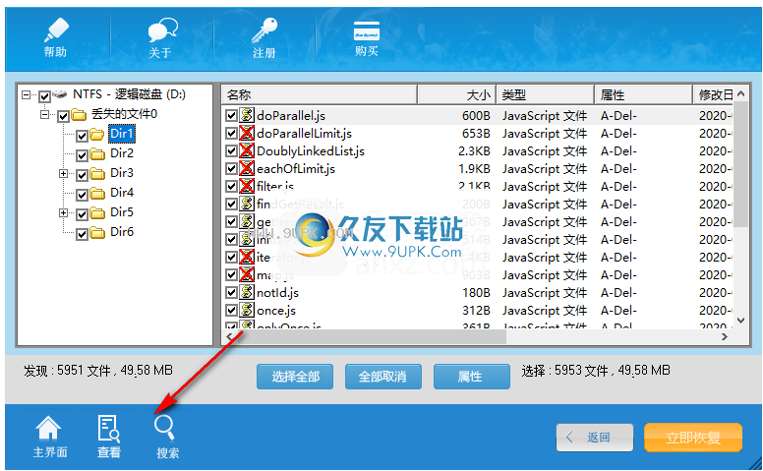Click the DoublyLinkedList.js file icon
The height and width of the screenshot is (471, 763).
tap(247, 150)
